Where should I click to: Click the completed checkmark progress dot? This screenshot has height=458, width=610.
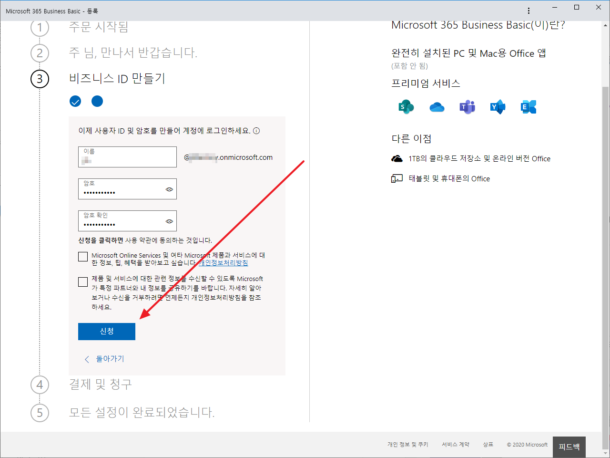(75, 101)
